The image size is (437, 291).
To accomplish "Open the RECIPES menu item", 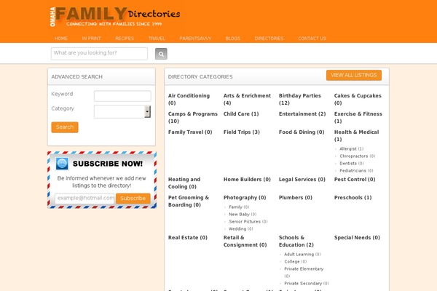I will tap(125, 39).
